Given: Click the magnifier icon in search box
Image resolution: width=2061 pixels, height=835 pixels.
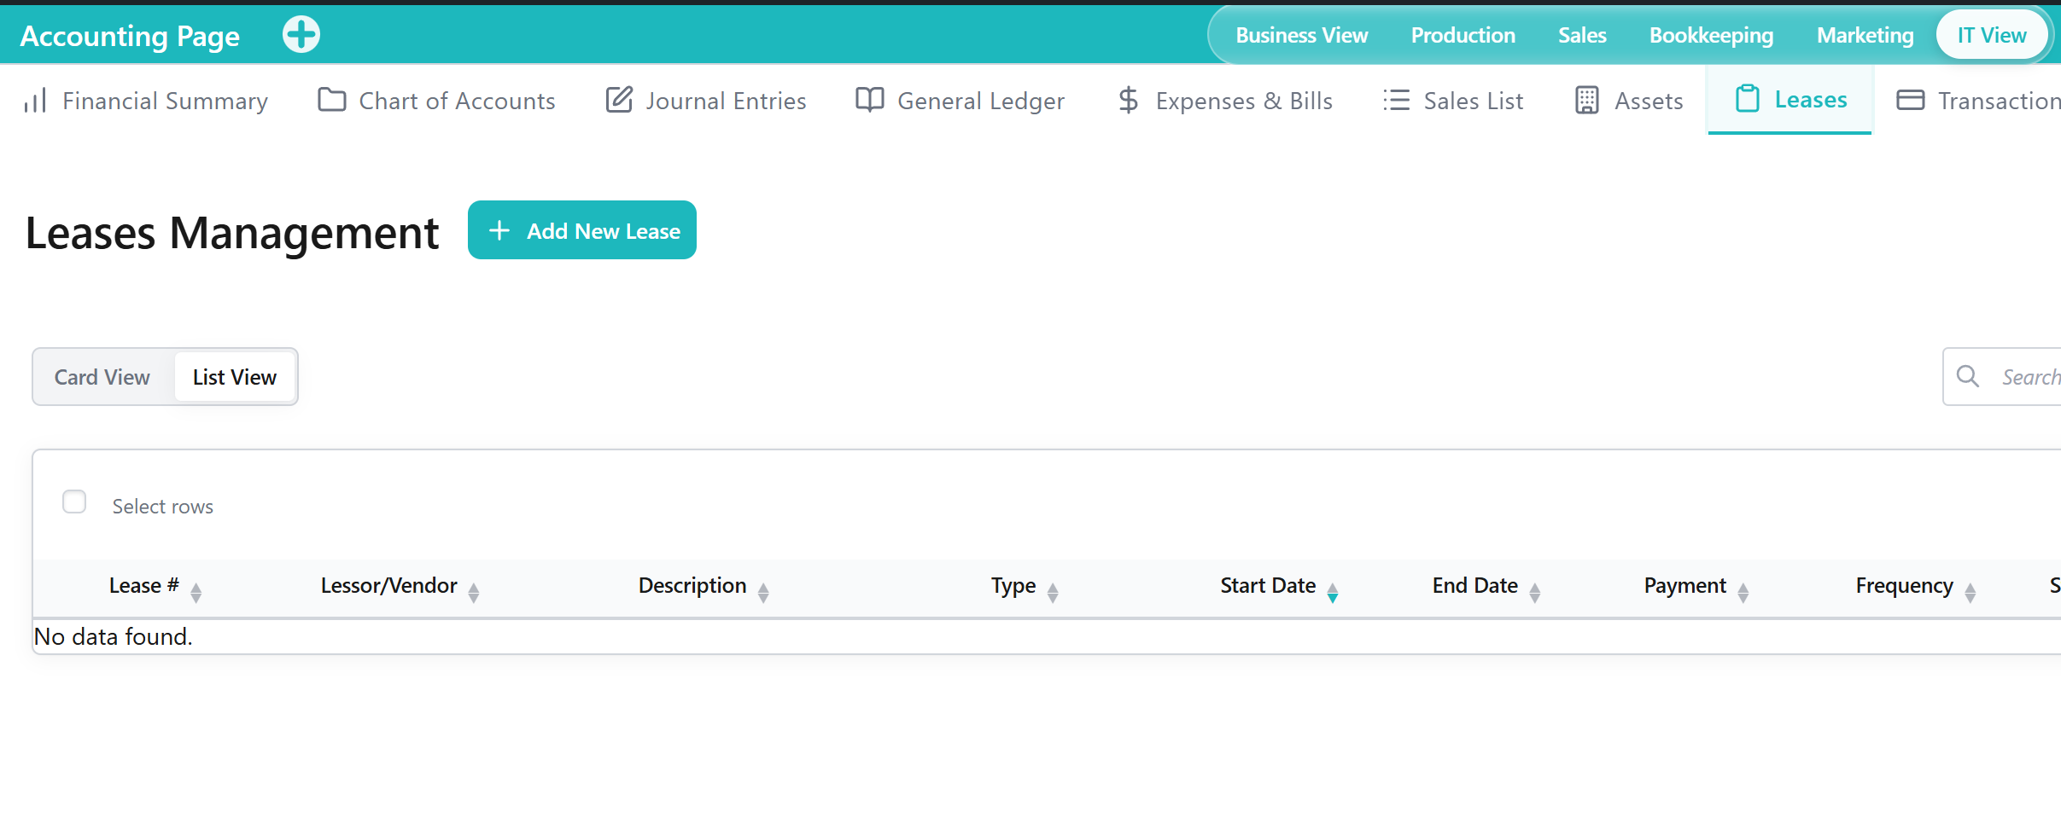Looking at the screenshot, I should click(x=1968, y=376).
